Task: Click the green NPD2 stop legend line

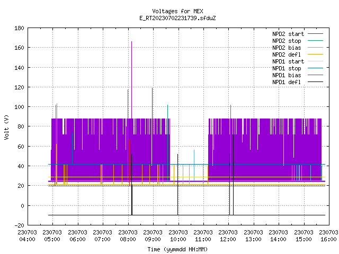Action: click(316, 40)
